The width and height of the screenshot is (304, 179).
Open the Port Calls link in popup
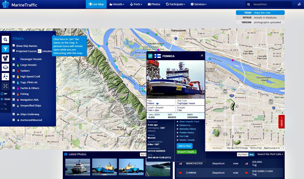point(184,136)
